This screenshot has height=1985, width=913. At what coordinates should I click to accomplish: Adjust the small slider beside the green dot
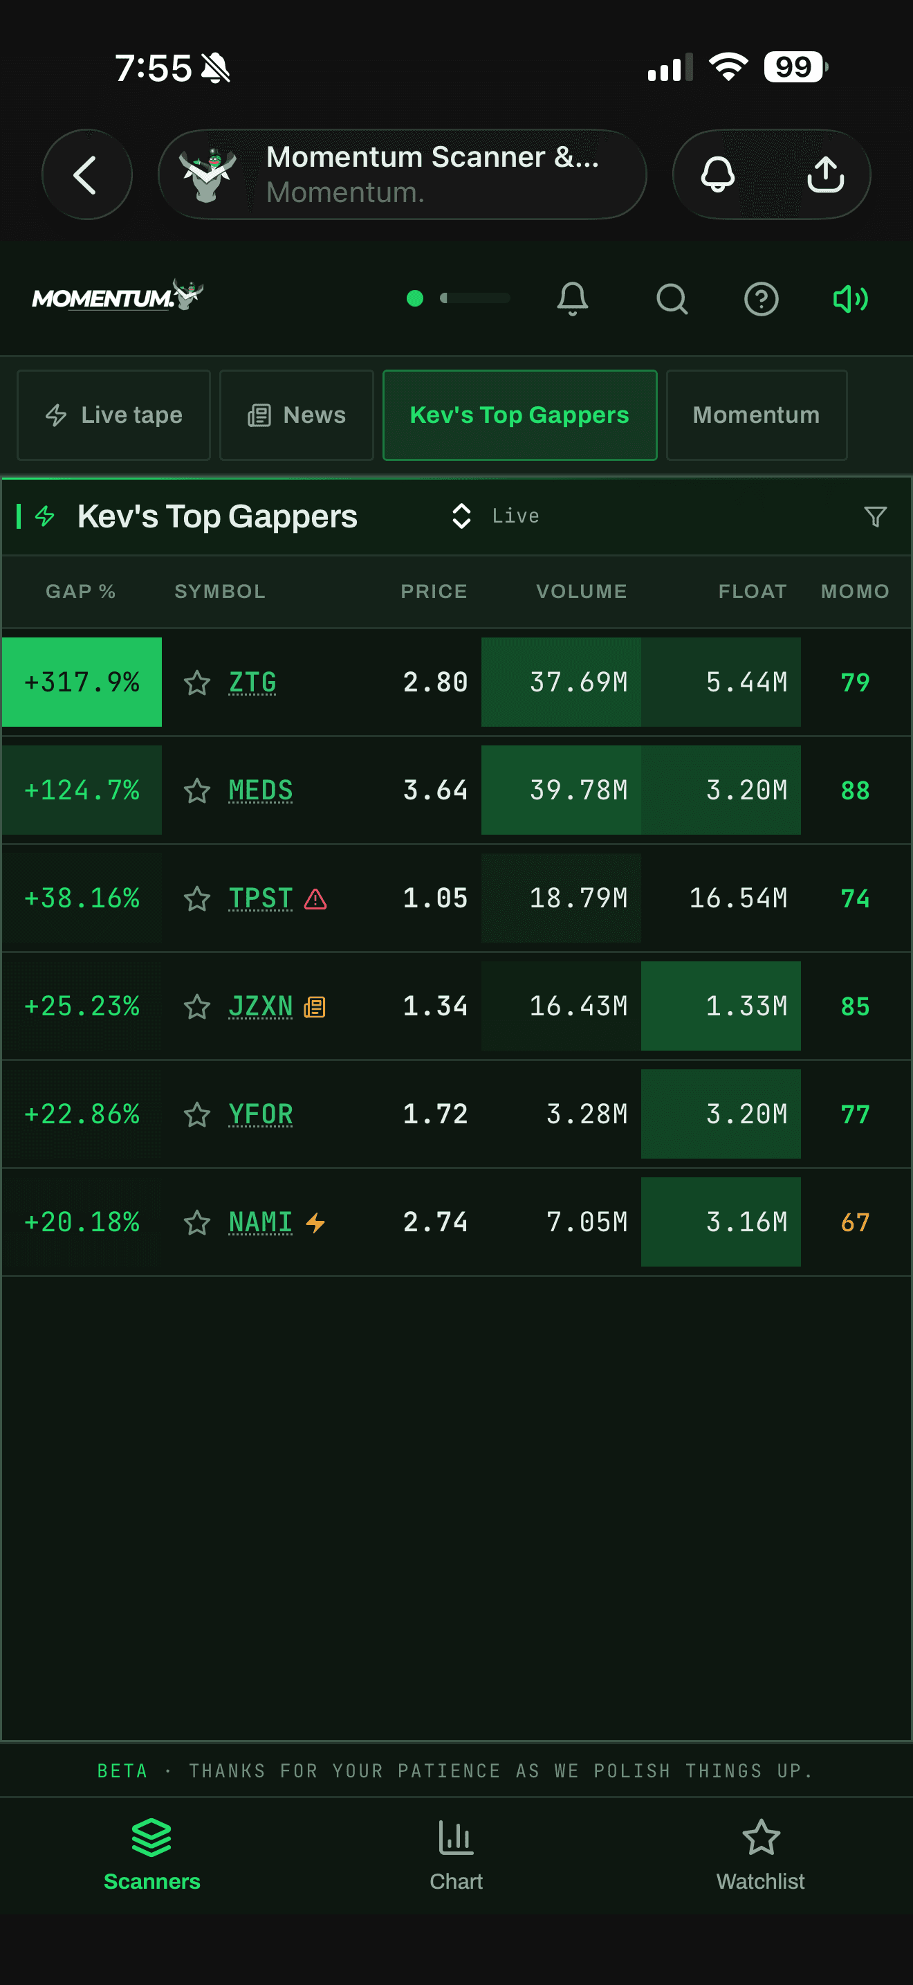(474, 298)
